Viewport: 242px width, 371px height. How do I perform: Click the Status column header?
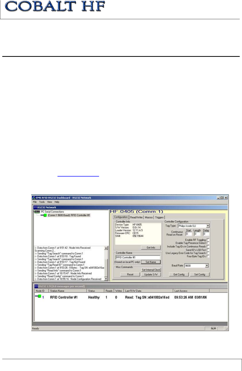coord(96,291)
